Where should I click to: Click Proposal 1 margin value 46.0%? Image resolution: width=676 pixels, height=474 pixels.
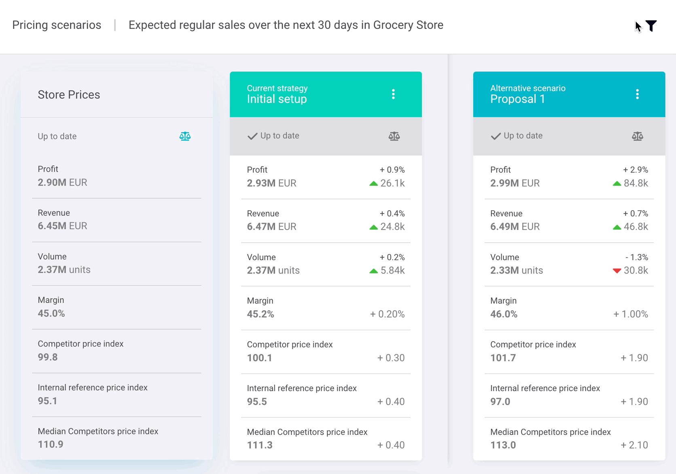[x=504, y=314]
